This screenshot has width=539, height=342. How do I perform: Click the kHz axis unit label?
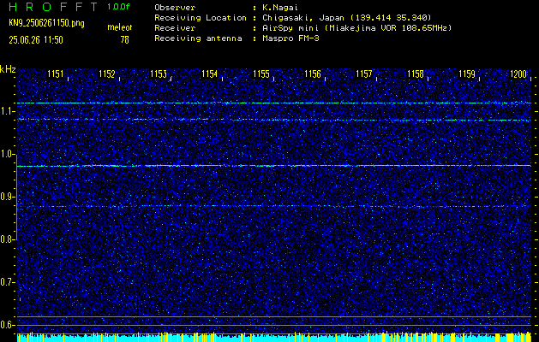[8, 69]
